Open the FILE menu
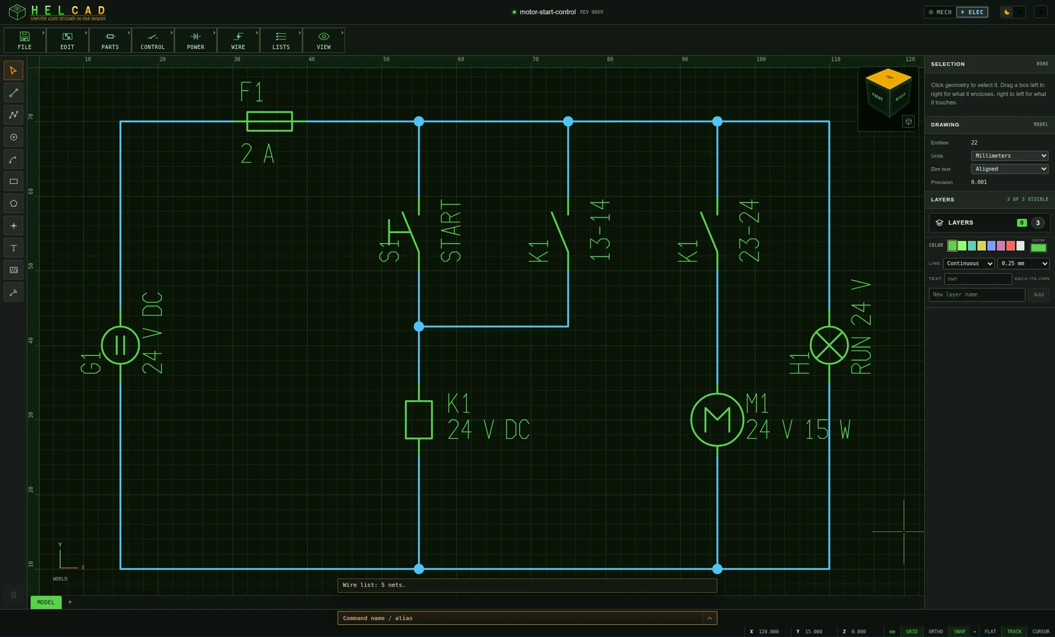The width and height of the screenshot is (1055, 637). (25, 40)
